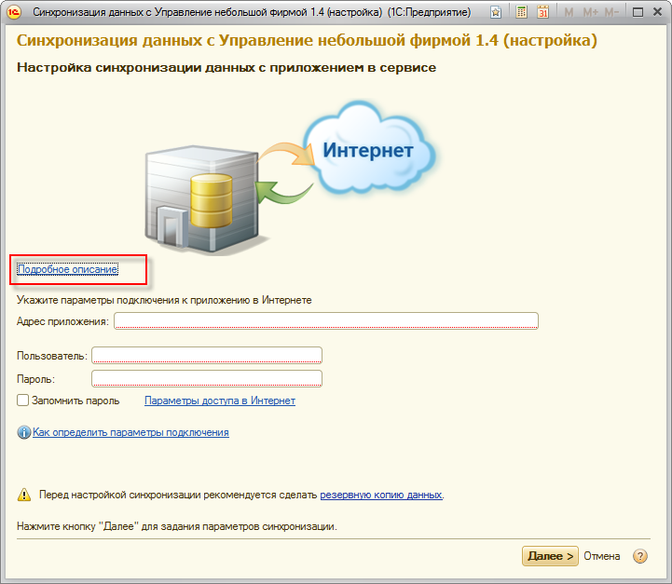This screenshot has height=584, width=672.
Task: Click the M- memory subtract button
Action: [611, 12]
